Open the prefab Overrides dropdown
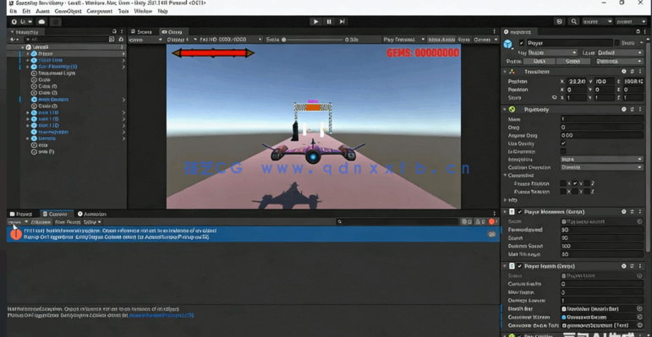This screenshot has width=652, height=337. click(x=619, y=61)
